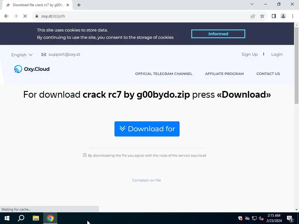Open the Chrome profile menu
299x224 pixels.
[283, 16]
